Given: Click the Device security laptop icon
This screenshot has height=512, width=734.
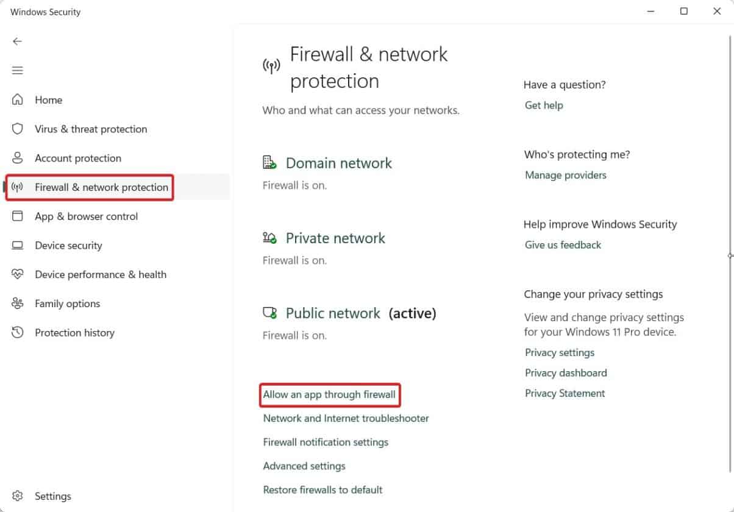Looking at the screenshot, I should pyautogui.click(x=18, y=246).
